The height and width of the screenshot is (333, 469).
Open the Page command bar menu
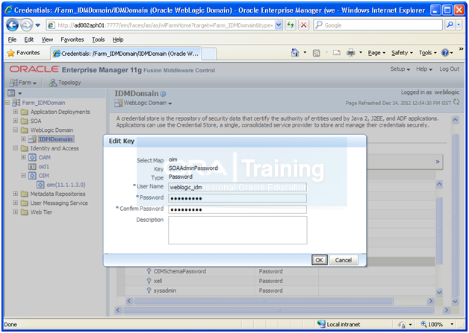376,53
